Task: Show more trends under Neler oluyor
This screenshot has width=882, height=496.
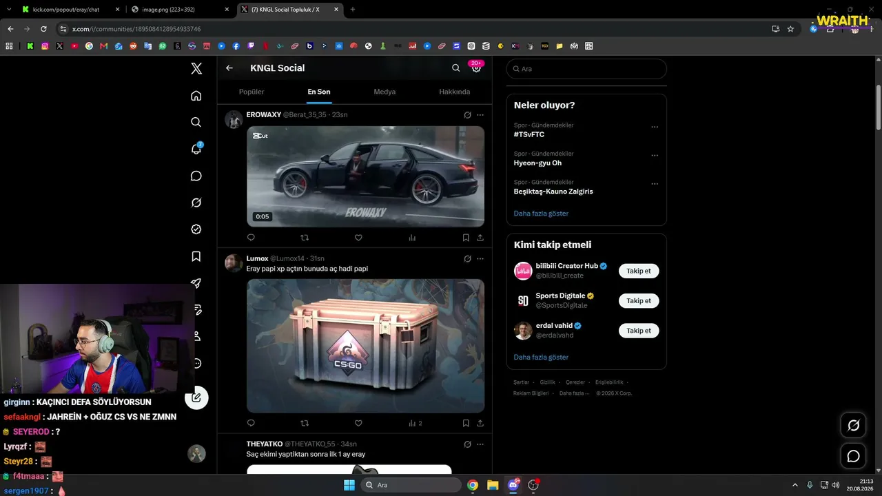Action: click(541, 214)
